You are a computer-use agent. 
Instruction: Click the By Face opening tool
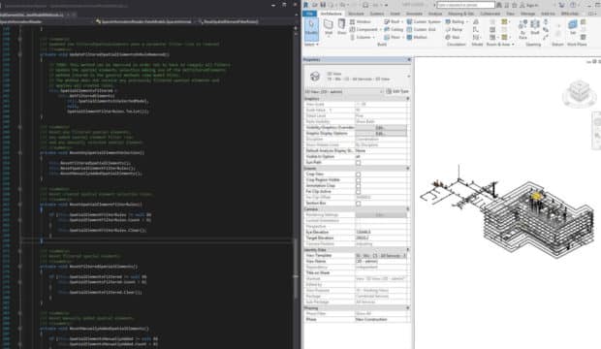click(522, 29)
